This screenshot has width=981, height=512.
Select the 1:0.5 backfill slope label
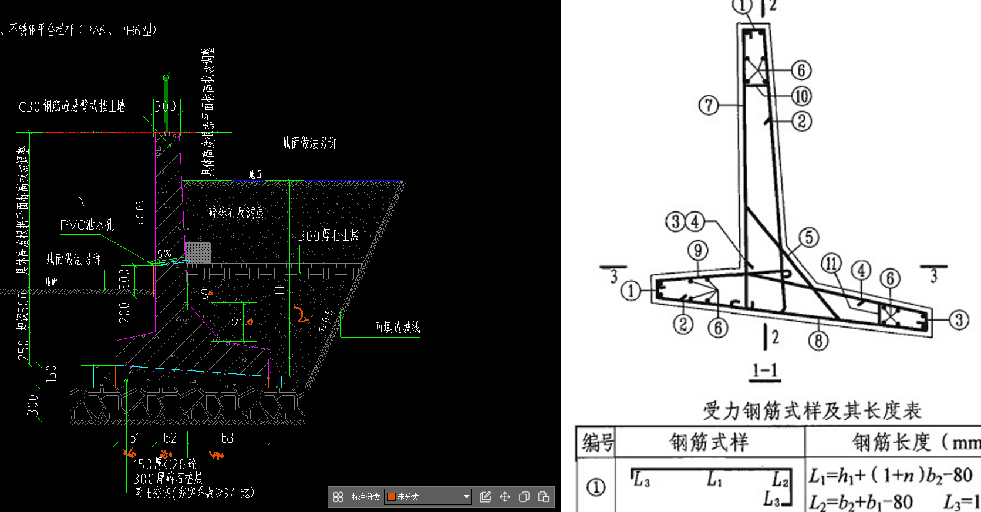[x=326, y=321]
